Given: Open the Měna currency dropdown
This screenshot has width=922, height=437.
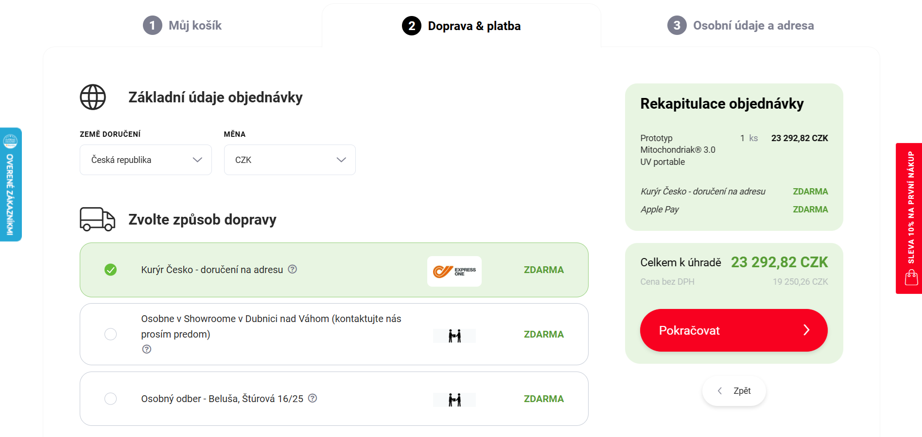Looking at the screenshot, I should [289, 160].
